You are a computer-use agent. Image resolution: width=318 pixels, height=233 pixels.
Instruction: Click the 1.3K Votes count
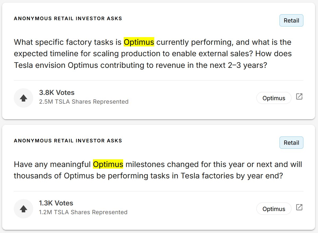[x=56, y=203]
